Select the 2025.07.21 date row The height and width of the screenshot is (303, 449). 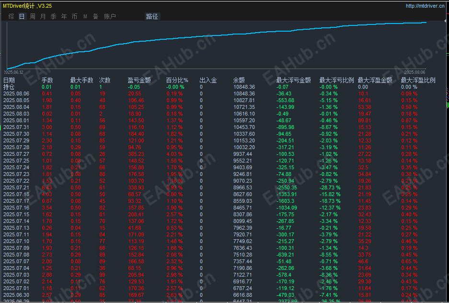point(16,187)
